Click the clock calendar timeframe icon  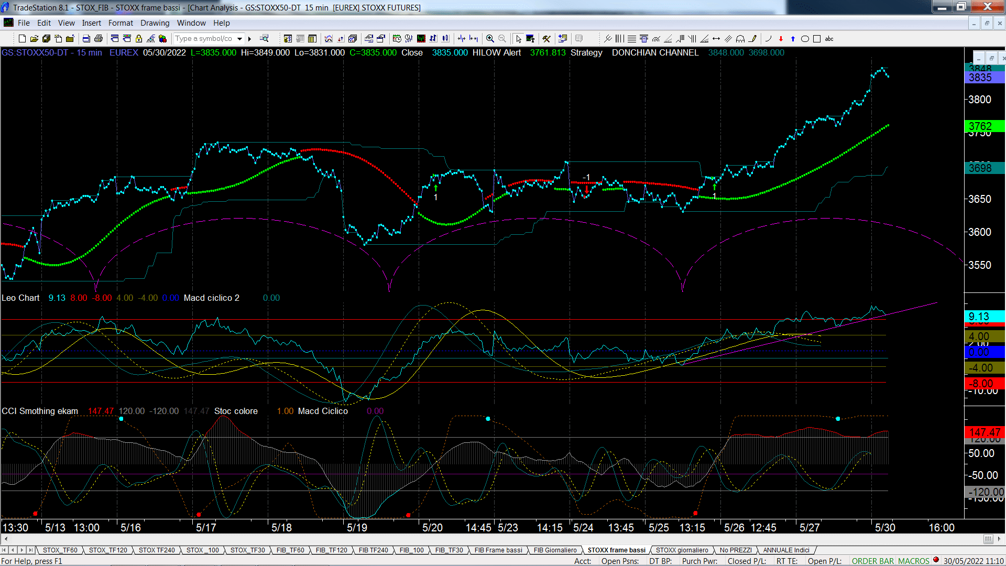coord(397,38)
